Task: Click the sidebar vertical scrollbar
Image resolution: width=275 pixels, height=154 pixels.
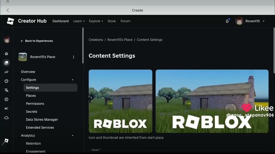Action: tap(83, 46)
